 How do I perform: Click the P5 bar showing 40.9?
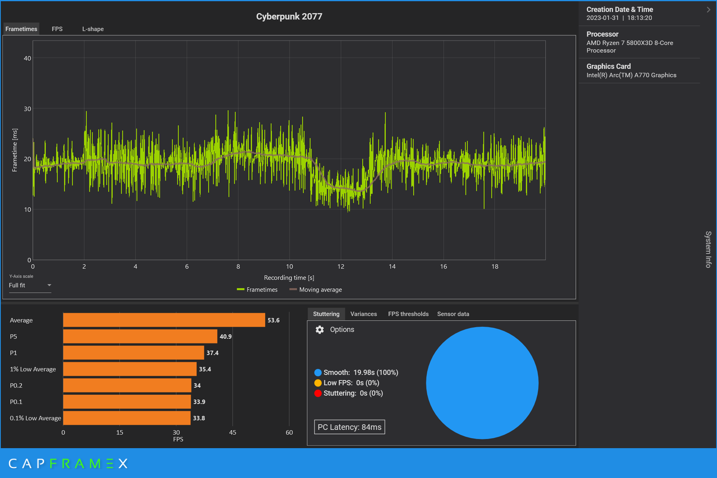point(140,336)
